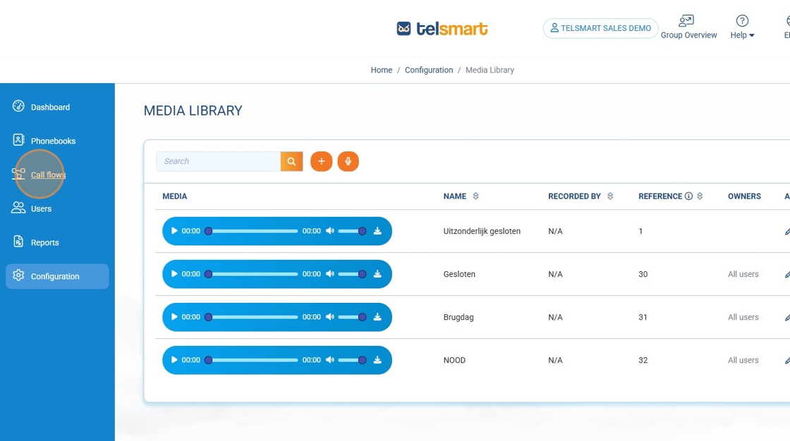The width and height of the screenshot is (790, 441).
Task: Click the NOOD audio volume slider
Action: tap(351, 360)
